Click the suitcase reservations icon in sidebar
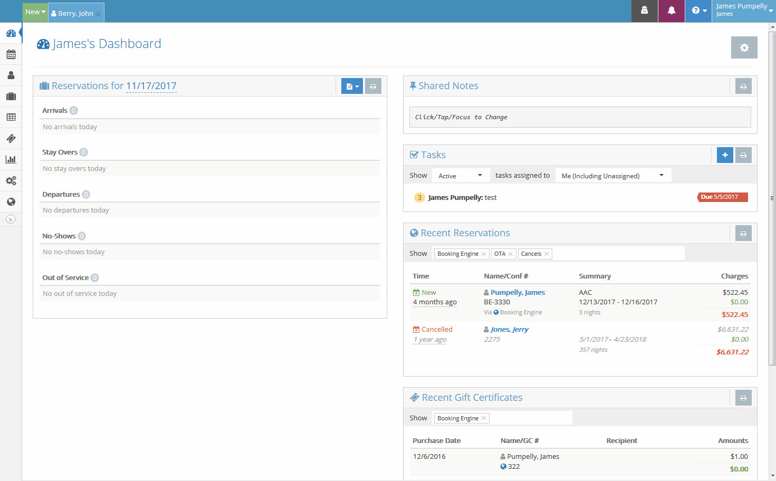The width and height of the screenshot is (776, 481). click(11, 97)
